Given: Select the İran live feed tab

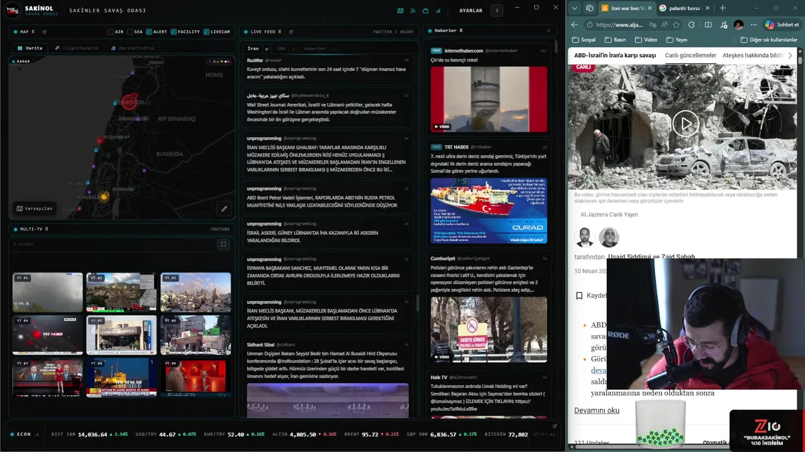Looking at the screenshot, I should point(253,48).
